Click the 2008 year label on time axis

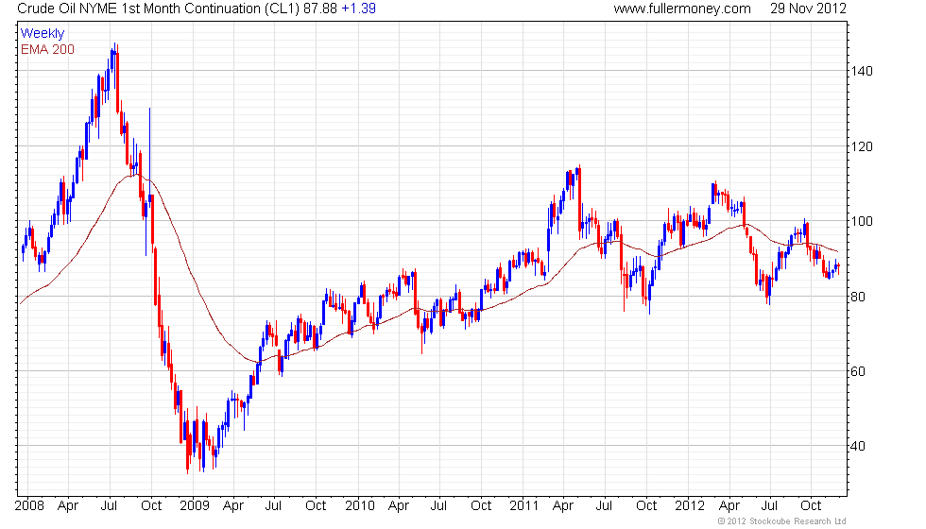pyautogui.click(x=29, y=506)
